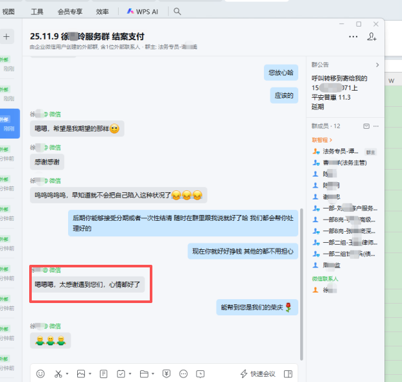Screen dimensions: 402x382
Task: Expand the 群公告 announcement arrow
Action: point(377,65)
